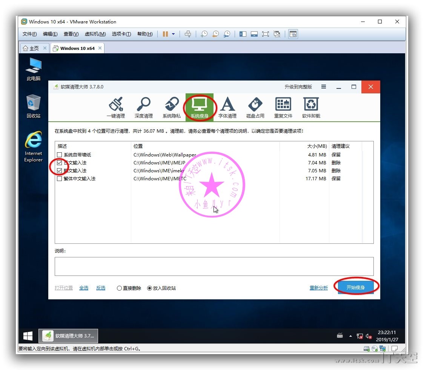
Task: Click the 开始瘦身 button
Action: (356, 287)
